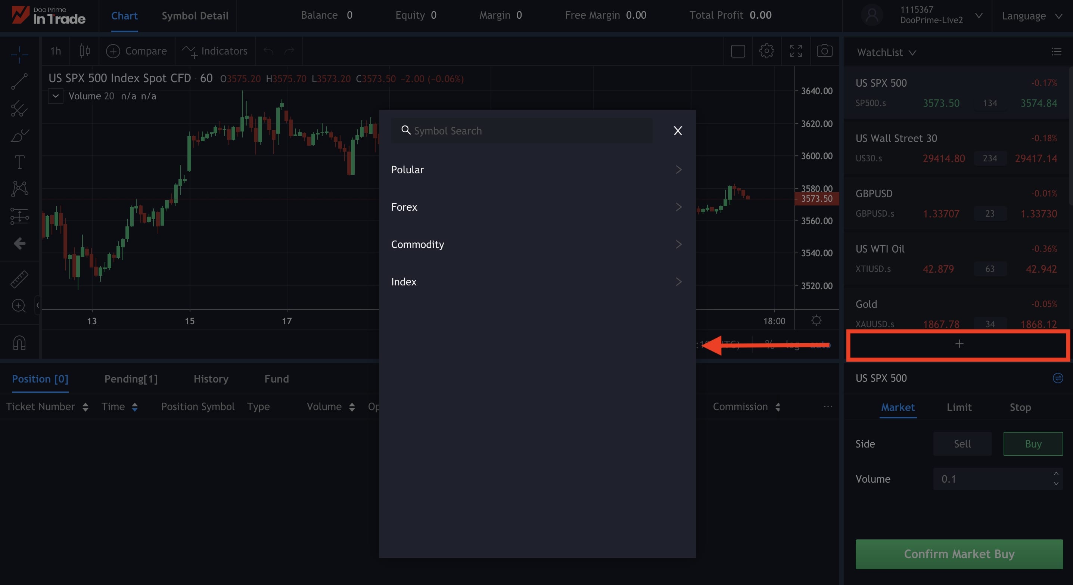Open the watchlist list-view menu icon
The width and height of the screenshot is (1073, 585).
1056,52
